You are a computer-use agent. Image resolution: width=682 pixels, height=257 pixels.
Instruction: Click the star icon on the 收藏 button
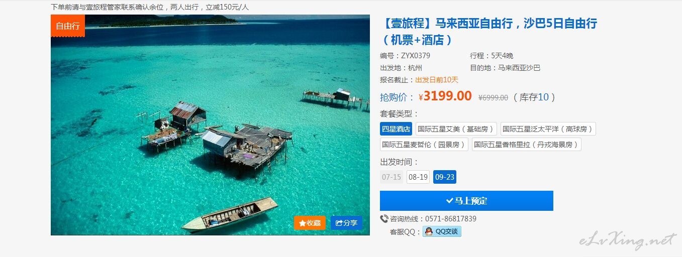(302, 223)
